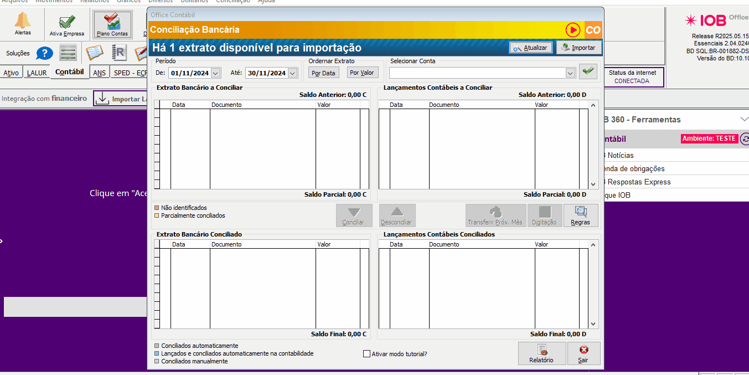The width and height of the screenshot is (749, 375).
Task: Expand the Selecionar Conta combo box
Action: coord(570,73)
